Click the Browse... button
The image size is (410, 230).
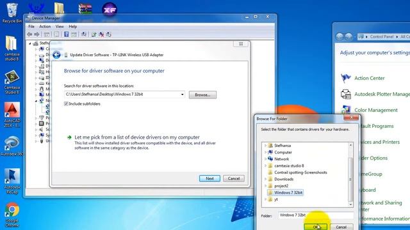202,95
